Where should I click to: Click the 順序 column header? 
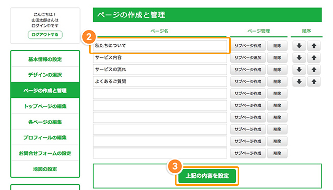[x=306, y=31]
